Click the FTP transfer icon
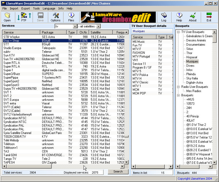Image resolution: width=219 pixels, height=182 pixels. pyautogui.click(x=24, y=17)
